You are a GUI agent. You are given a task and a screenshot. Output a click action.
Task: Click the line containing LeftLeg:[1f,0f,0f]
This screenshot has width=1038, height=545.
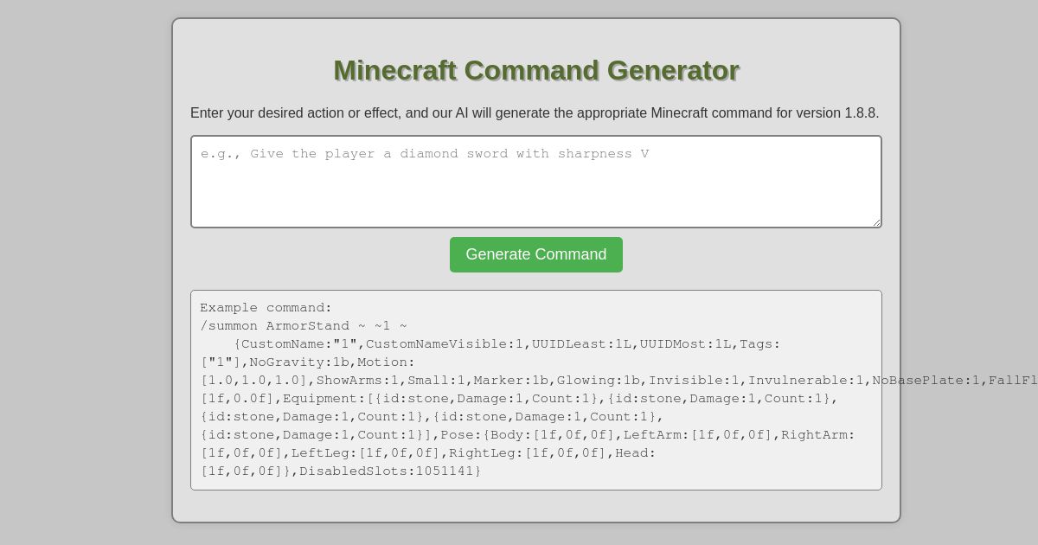coord(428,453)
